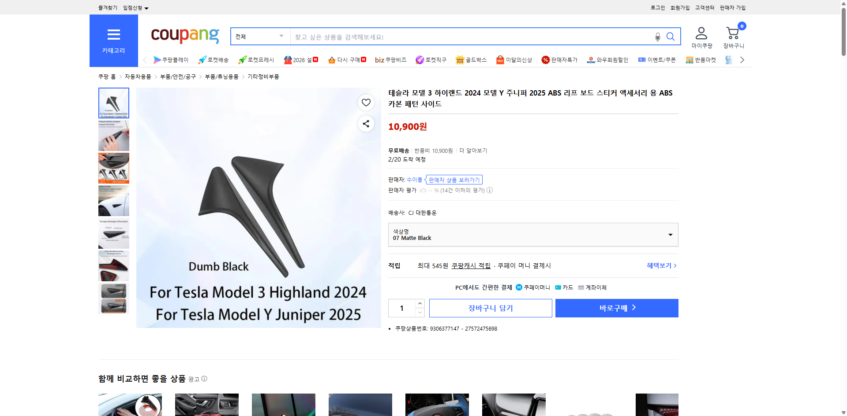Expand the 입점신청 dropdown arrow
Viewport: 847px width, 416px height.
[147, 7]
